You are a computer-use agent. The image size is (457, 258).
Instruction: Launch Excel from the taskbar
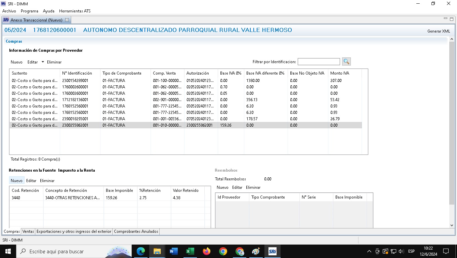tap(190, 251)
